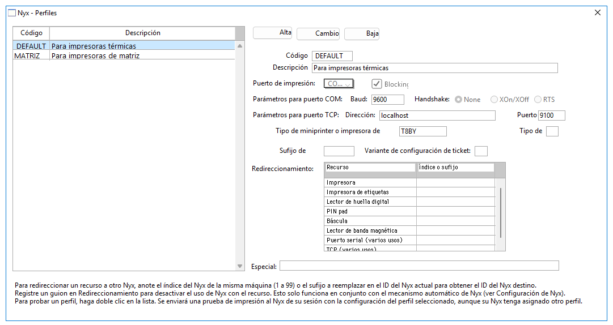The height and width of the screenshot is (325, 613).
Task: Click the miniprinter type field T8BY
Action: (422, 131)
